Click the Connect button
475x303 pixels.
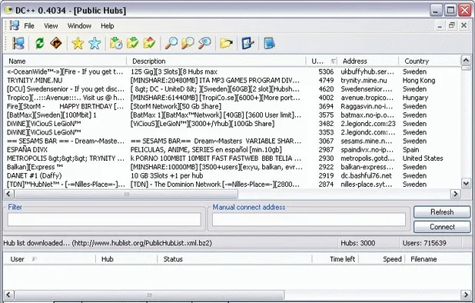[x=442, y=227]
